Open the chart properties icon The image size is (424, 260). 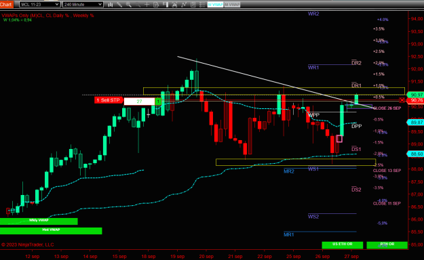[x=193, y=5]
